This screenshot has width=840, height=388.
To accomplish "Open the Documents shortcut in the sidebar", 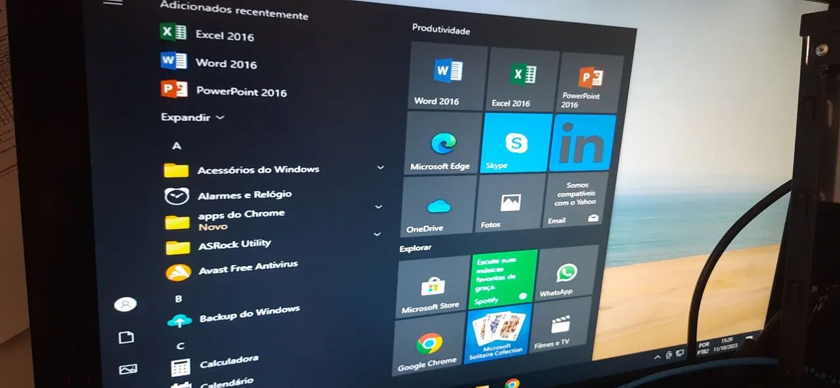I will [x=126, y=337].
